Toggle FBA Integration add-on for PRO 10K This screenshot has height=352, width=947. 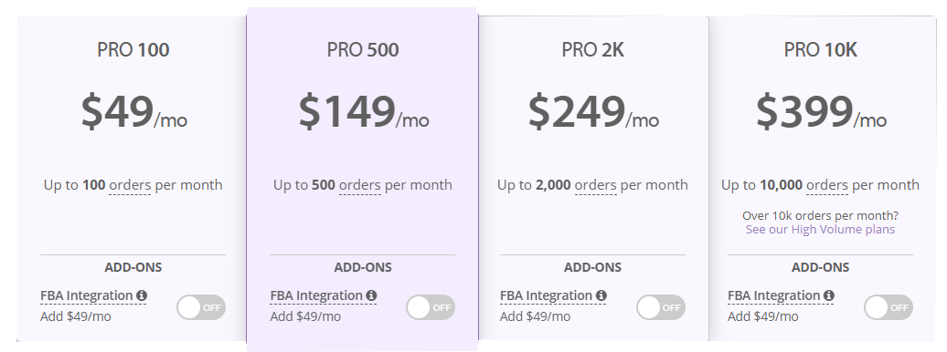pyautogui.click(x=888, y=307)
